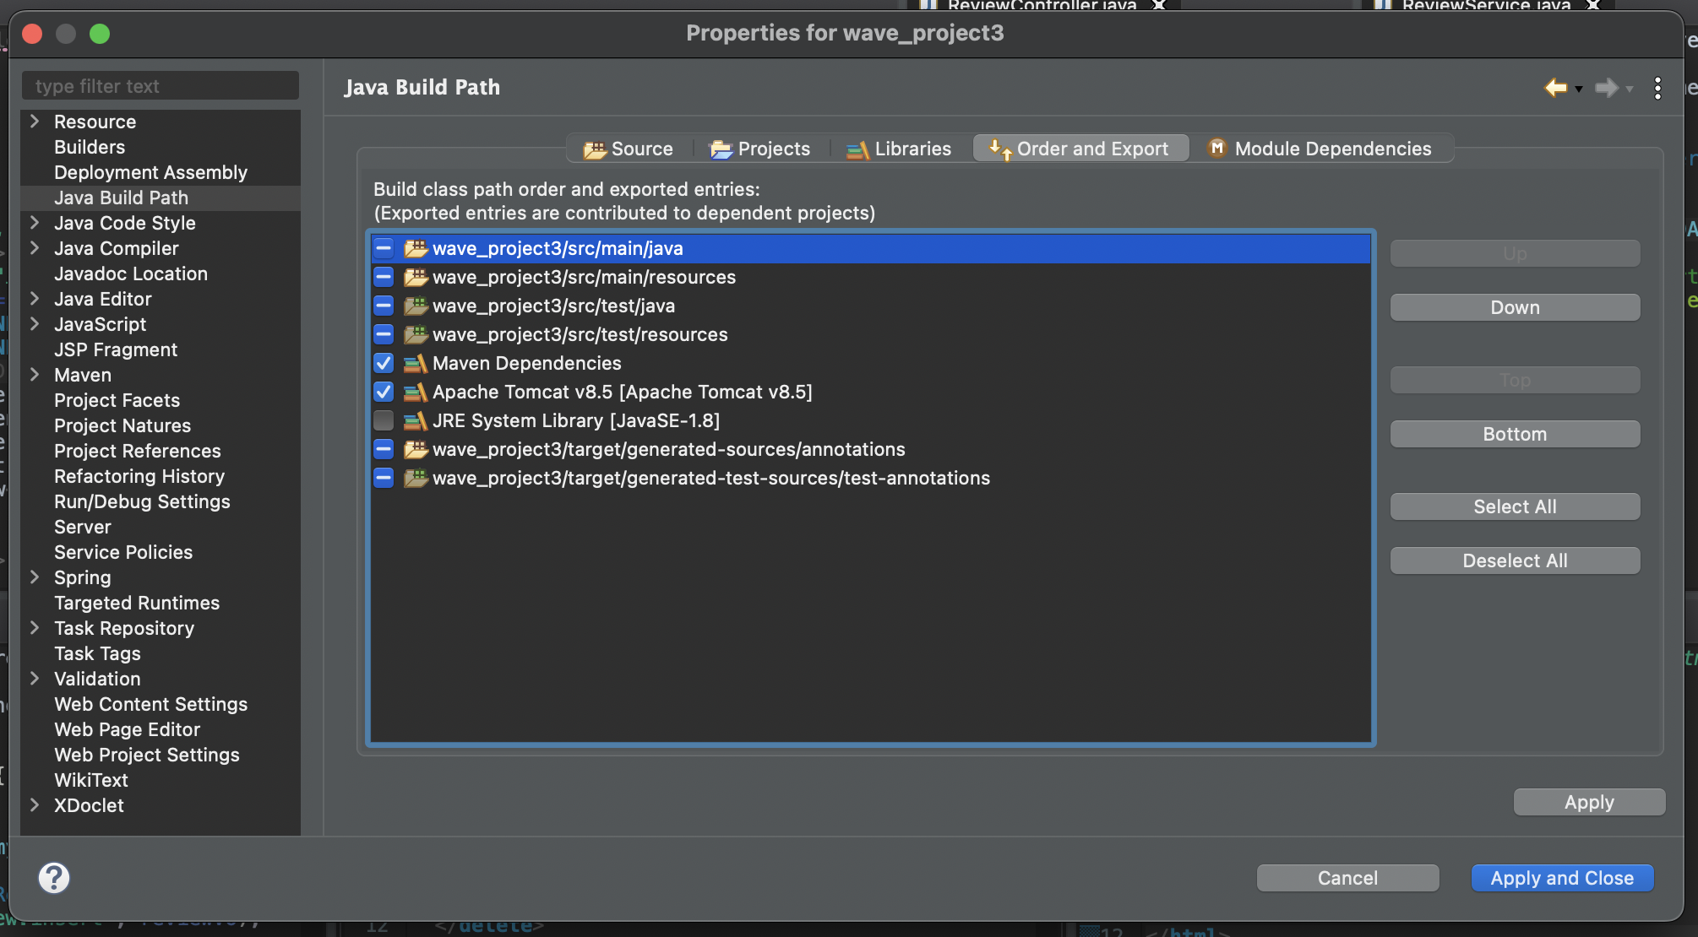
Task: Open the Module Dependencies tab
Action: point(1319,149)
